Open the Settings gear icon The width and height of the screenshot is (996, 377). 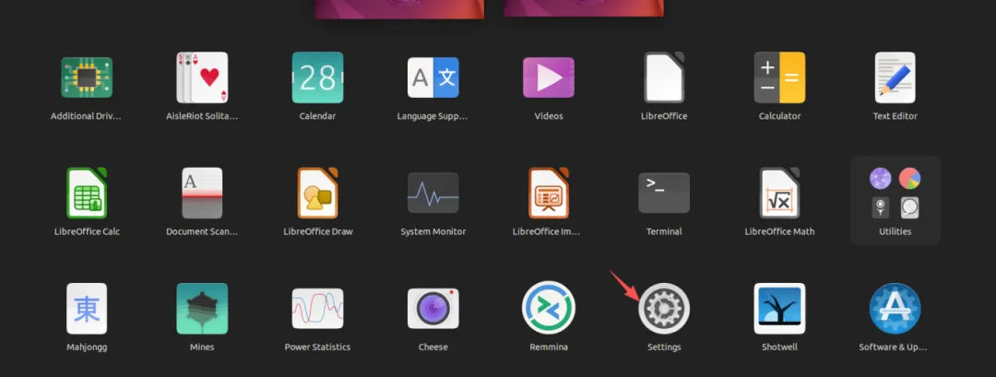[x=664, y=309]
